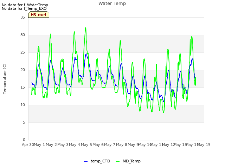Screen dimensions: 225x168
Task: Click the 0 y-axis tick label
Action: click(24, 140)
